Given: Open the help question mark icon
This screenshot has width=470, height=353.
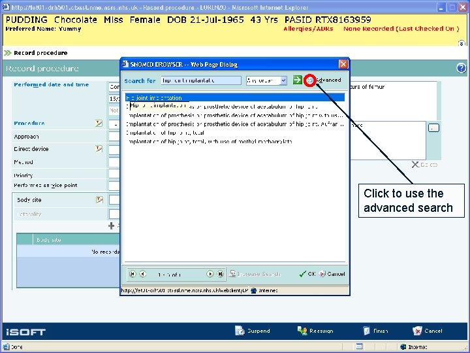Looking at the screenshot, I should point(462,68).
